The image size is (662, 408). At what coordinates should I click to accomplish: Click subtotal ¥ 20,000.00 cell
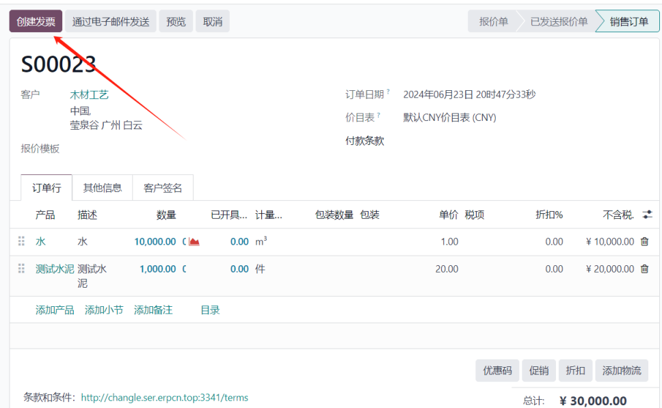coord(610,269)
